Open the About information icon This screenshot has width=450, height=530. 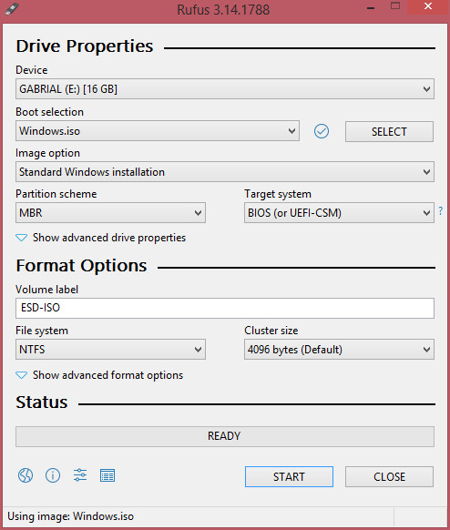53,475
